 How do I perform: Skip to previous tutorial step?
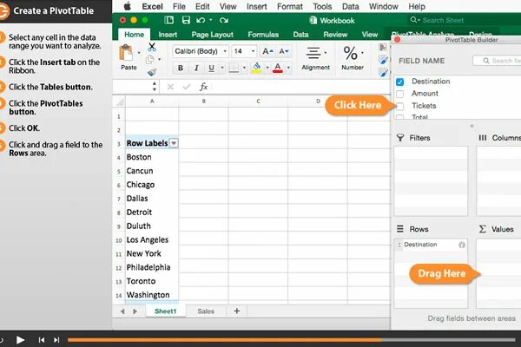[x=42, y=340]
